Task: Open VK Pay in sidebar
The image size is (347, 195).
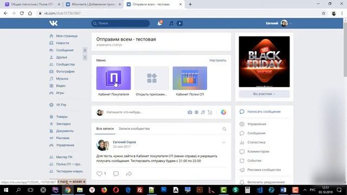Action: 61,105
